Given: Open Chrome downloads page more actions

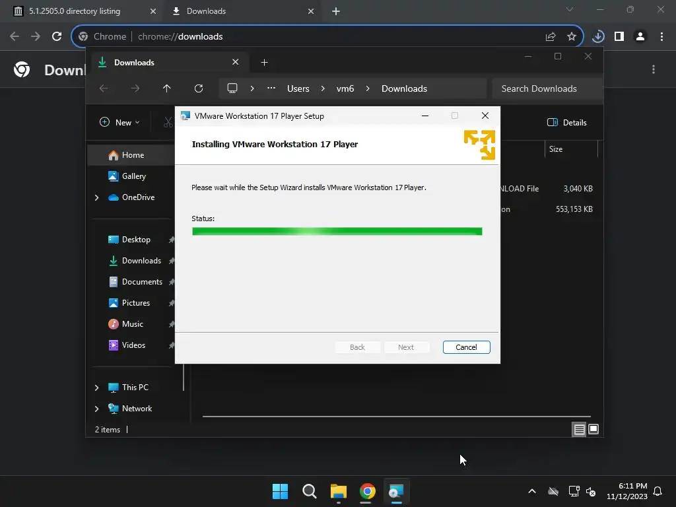Looking at the screenshot, I should [x=654, y=69].
